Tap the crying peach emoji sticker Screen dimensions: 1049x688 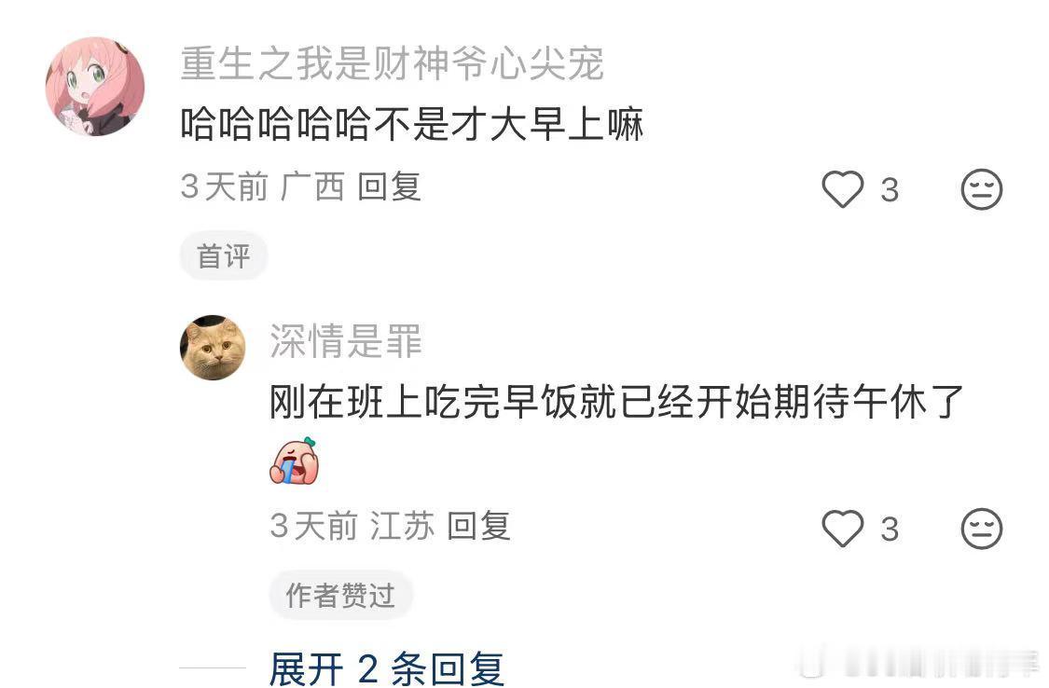(295, 461)
